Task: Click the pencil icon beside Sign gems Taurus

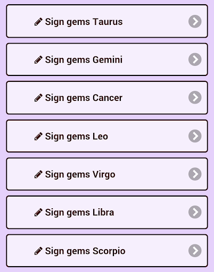Action: pyautogui.click(x=38, y=22)
